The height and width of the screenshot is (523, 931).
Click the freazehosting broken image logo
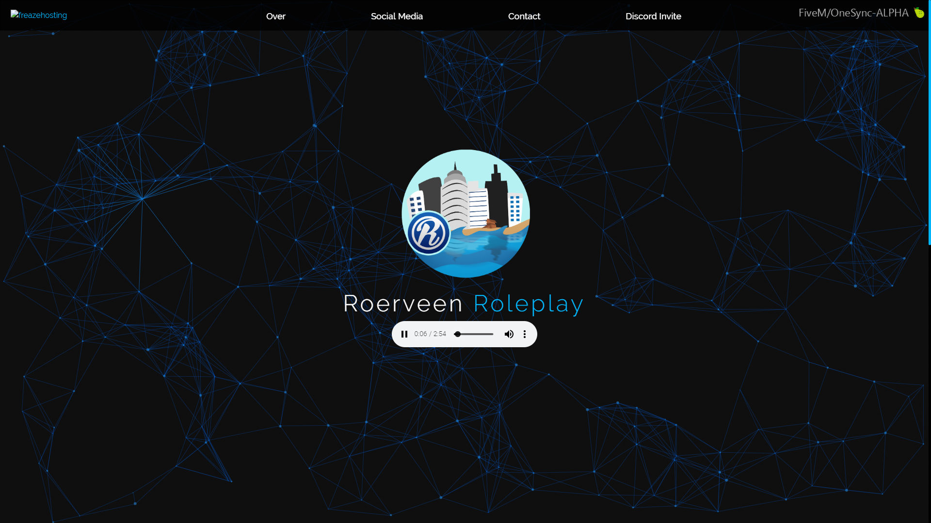tap(15, 15)
